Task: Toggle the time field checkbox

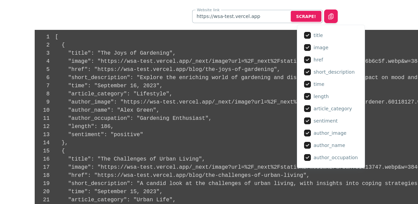Action: 307,84
